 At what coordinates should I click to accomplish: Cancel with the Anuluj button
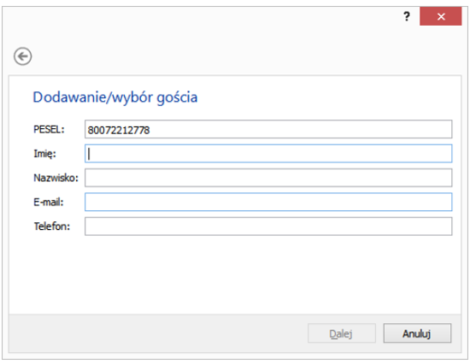pyautogui.click(x=417, y=333)
